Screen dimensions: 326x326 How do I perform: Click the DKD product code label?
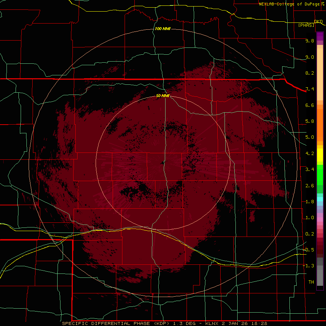click(x=318, y=21)
